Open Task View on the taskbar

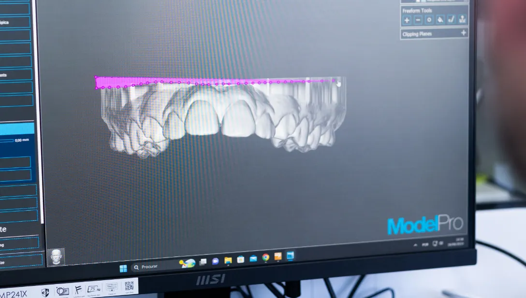coord(203,262)
